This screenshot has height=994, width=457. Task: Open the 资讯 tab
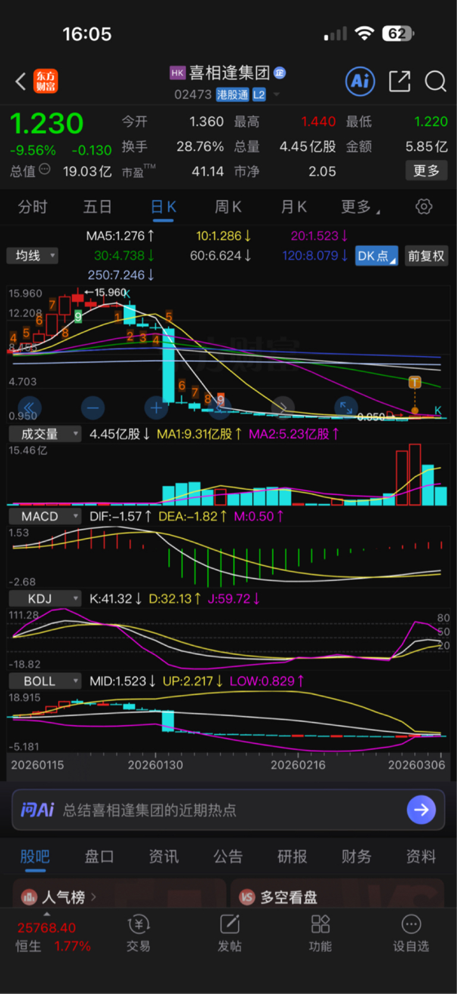[x=164, y=857]
